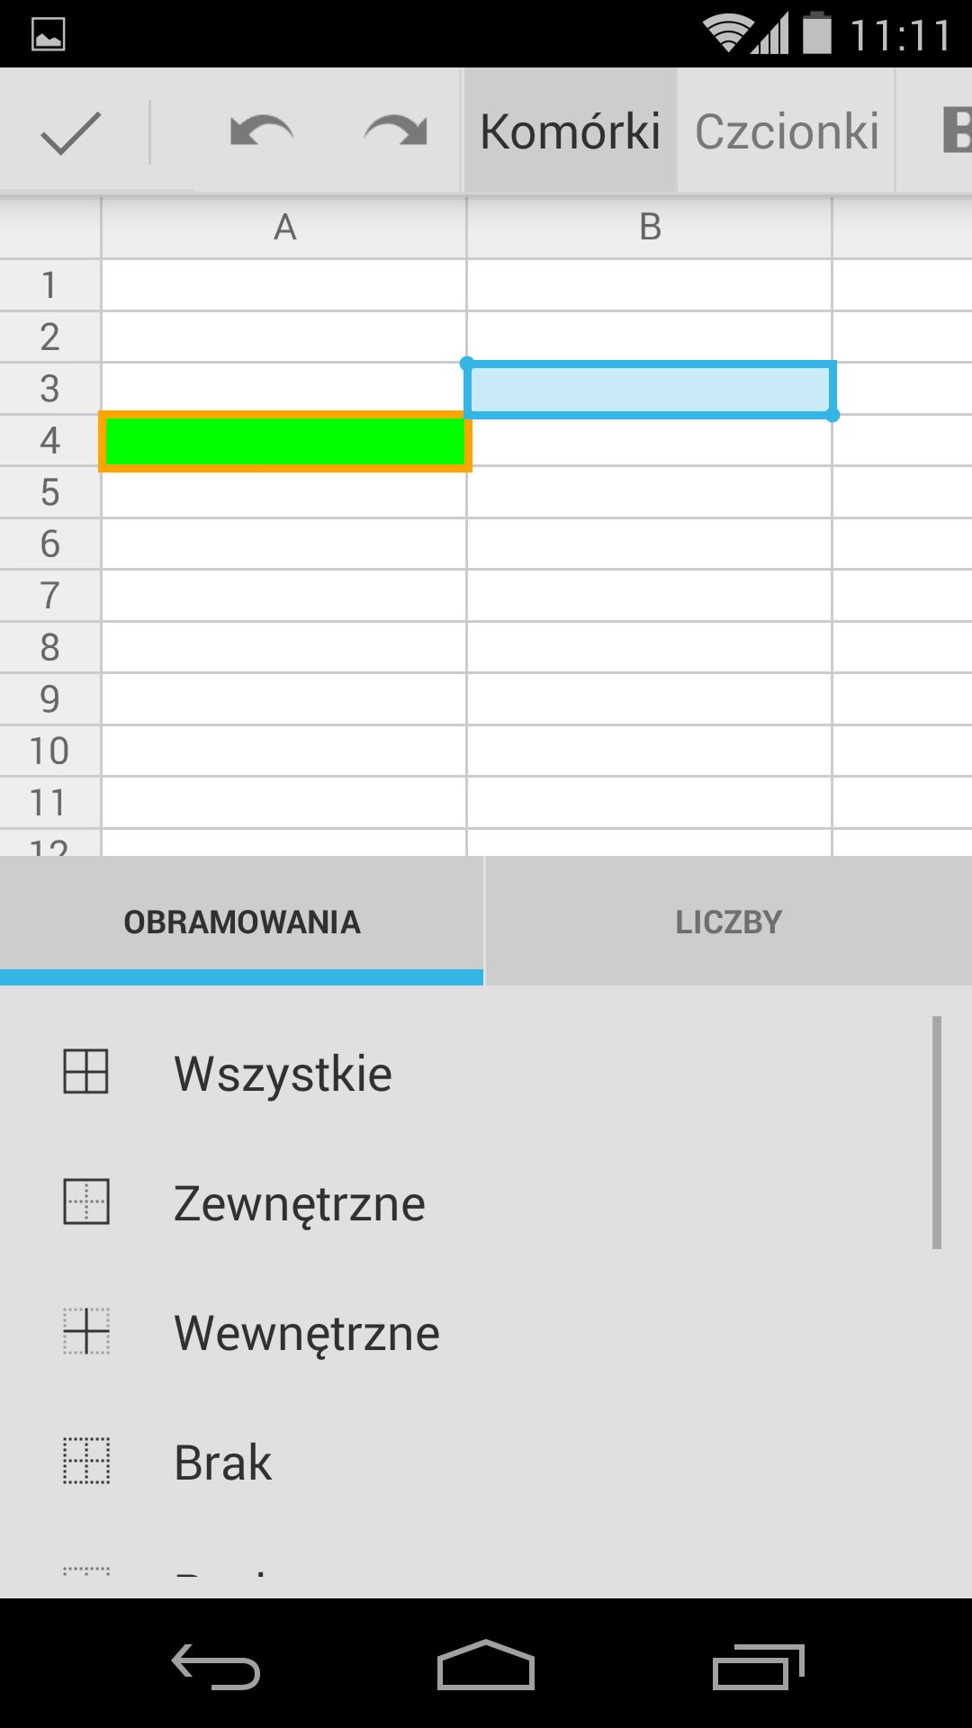Tap the checkmark confirm icon

(70, 133)
